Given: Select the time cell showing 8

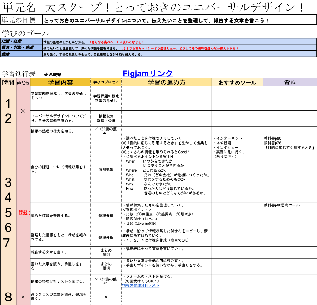Looking at the screenshot, I should pyautogui.click(x=8, y=297).
